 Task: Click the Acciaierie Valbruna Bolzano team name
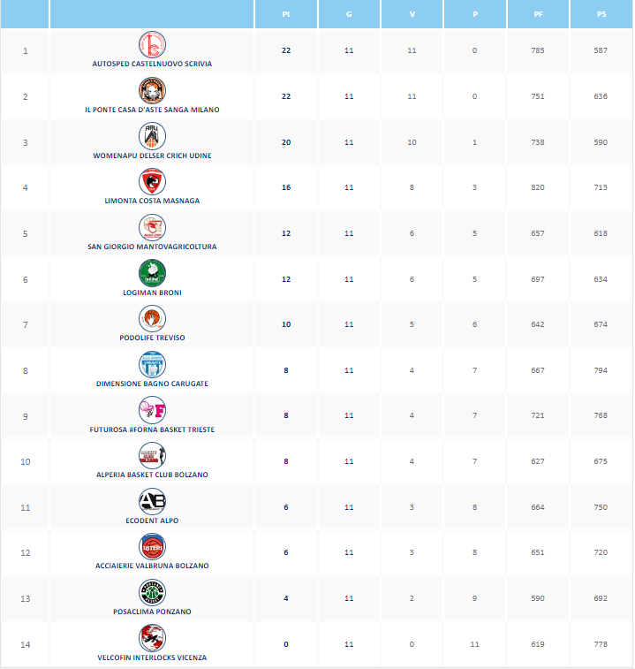point(152,566)
